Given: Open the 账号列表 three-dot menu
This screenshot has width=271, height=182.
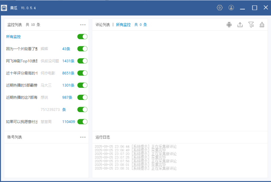Looking at the screenshot, I should [83, 137].
